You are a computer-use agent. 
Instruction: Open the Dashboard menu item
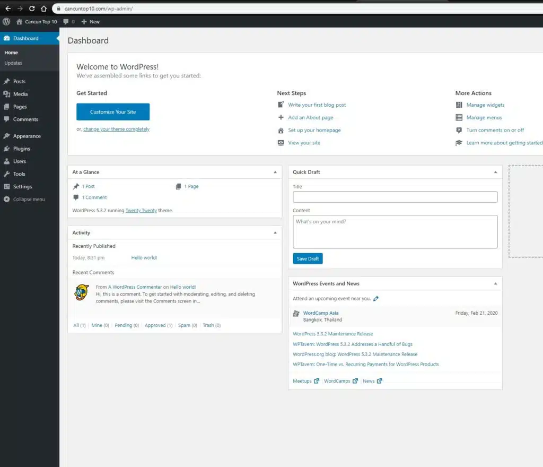click(30, 38)
